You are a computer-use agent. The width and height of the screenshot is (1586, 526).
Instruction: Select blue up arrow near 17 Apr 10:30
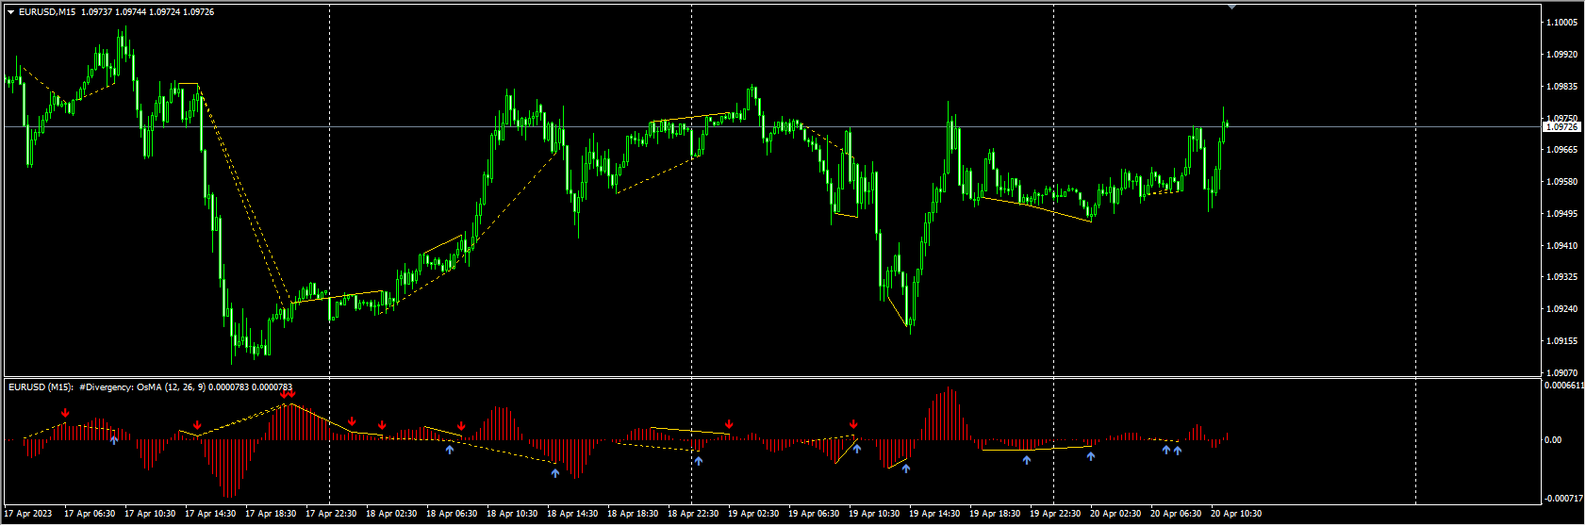point(114,440)
